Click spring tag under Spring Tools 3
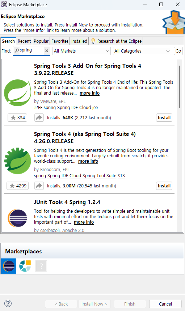The image size is (185, 311). 50,108
